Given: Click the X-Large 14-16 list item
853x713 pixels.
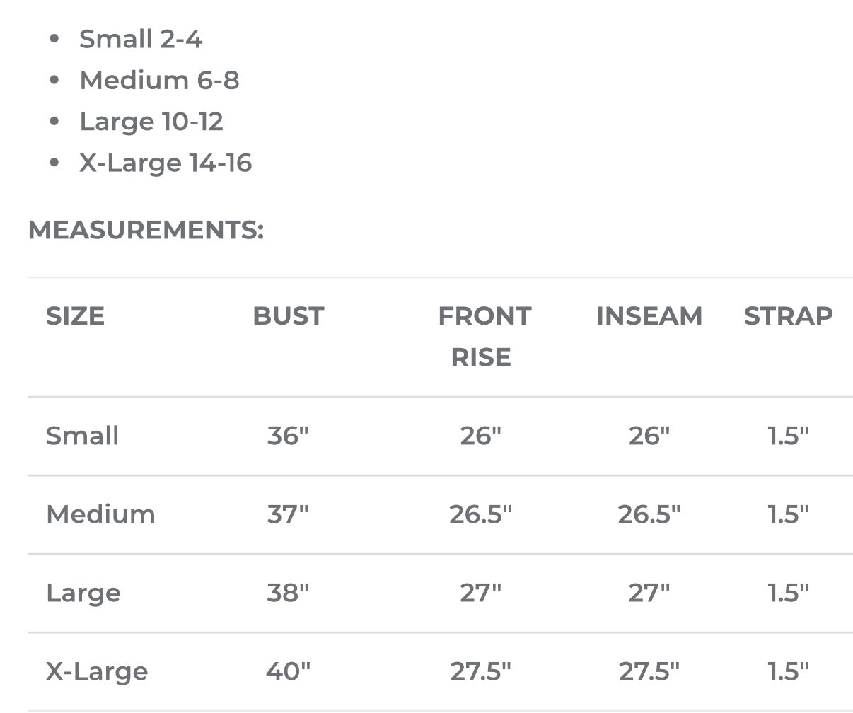Looking at the screenshot, I should (x=166, y=163).
